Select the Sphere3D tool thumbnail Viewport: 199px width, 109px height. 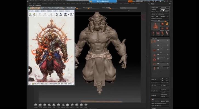point(163,24)
